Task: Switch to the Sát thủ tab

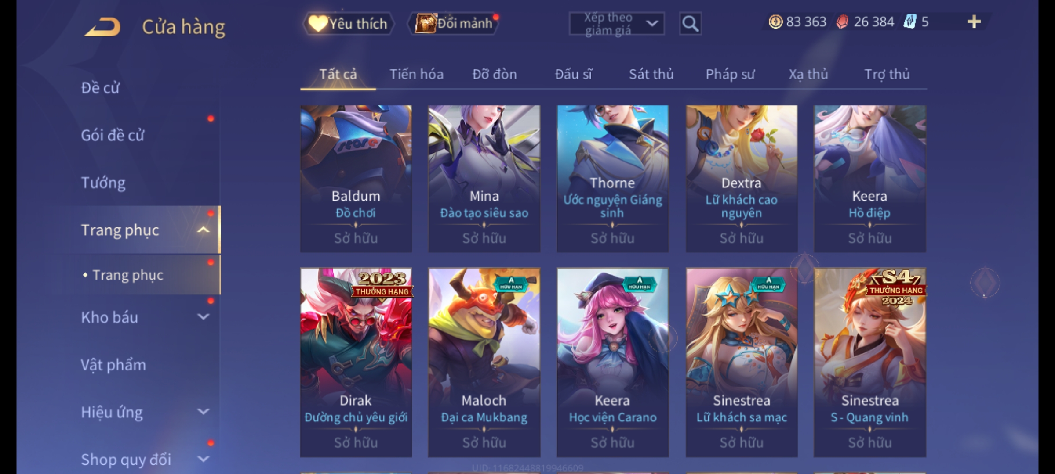Action: pos(651,74)
